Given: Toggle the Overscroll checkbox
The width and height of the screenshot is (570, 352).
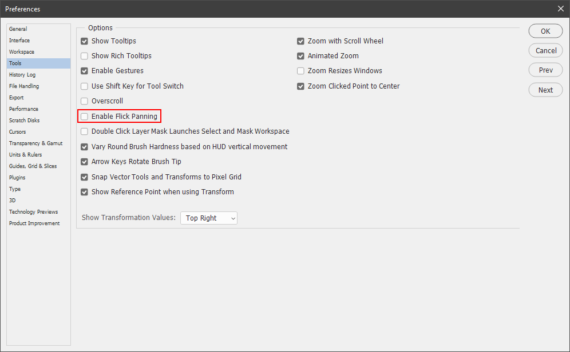Looking at the screenshot, I should click(85, 101).
